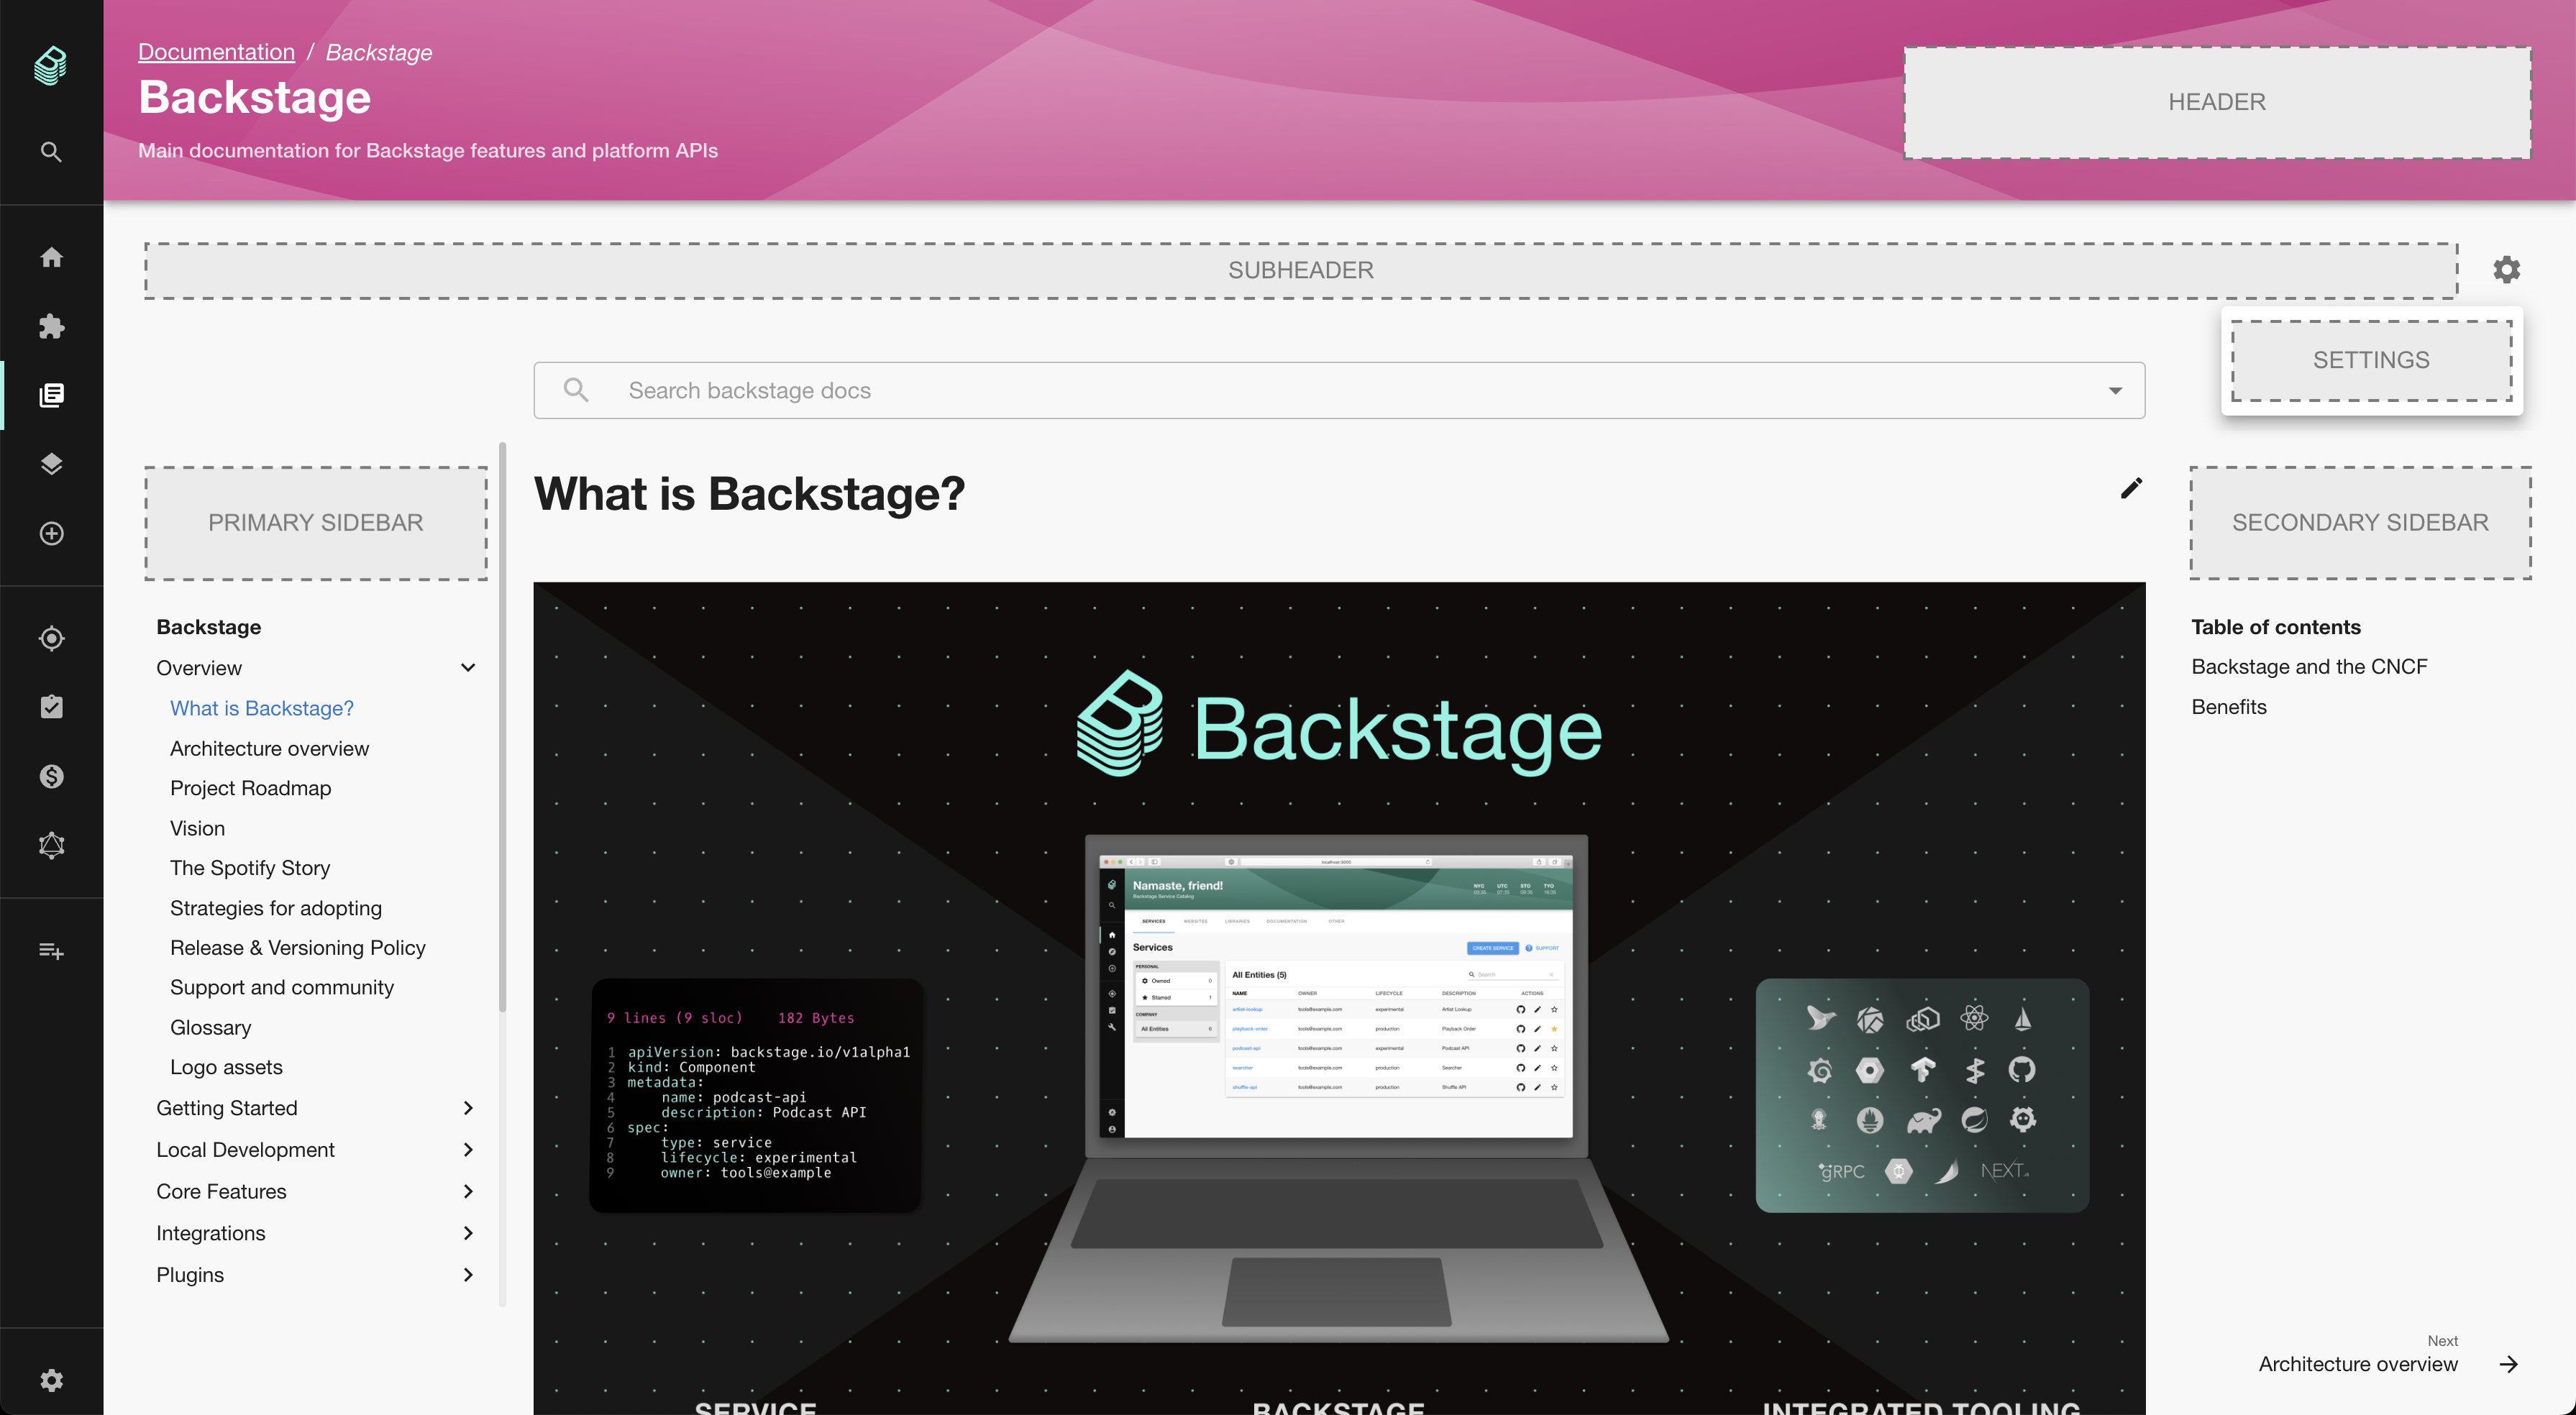Open TechDocs settings gear near subheader
Screen dimensions: 2576x1415
click(x=2506, y=270)
